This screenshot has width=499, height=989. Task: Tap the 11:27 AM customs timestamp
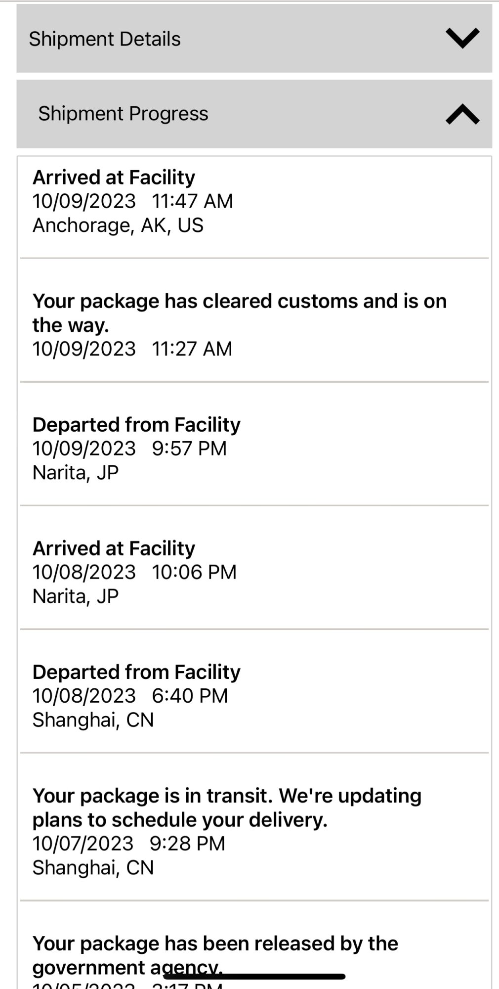click(192, 349)
